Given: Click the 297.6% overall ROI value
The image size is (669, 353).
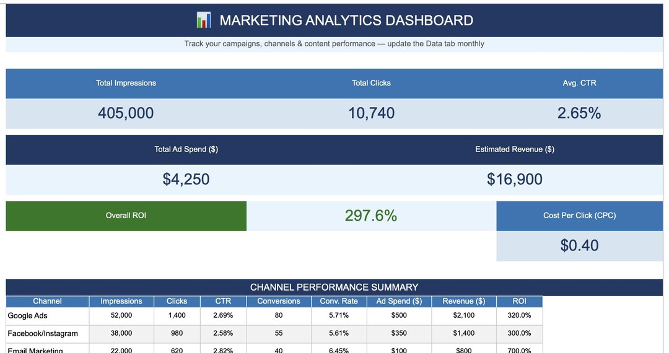Looking at the screenshot, I should (x=371, y=216).
